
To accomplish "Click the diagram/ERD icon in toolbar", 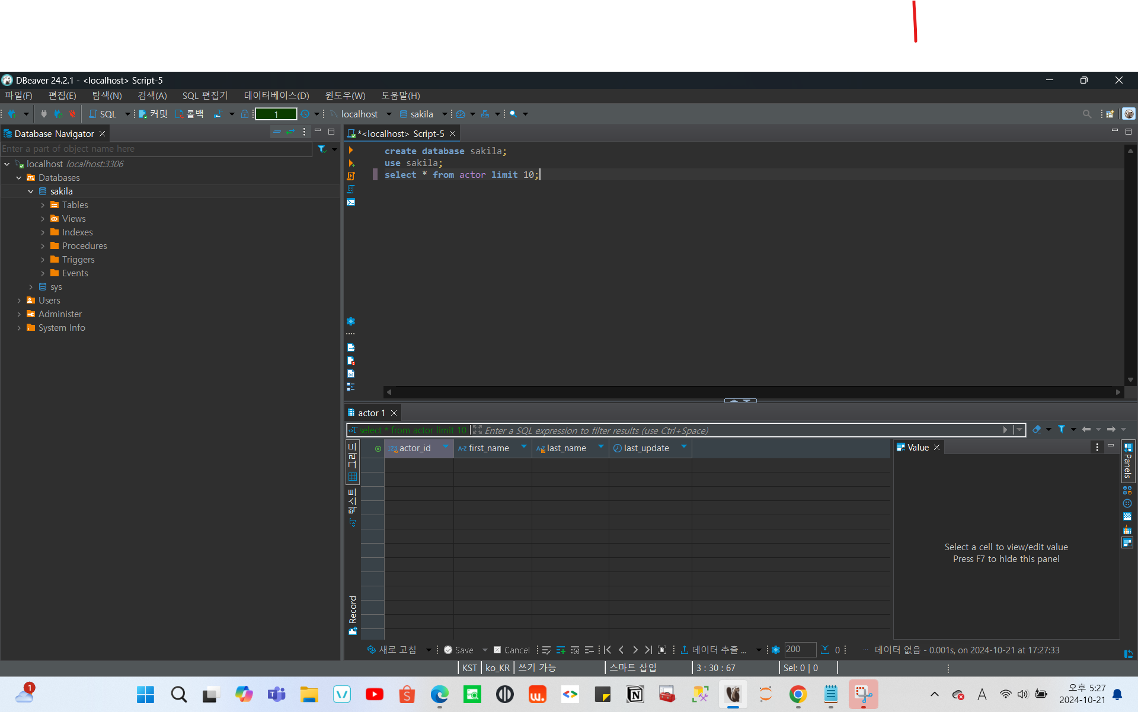I will pyautogui.click(x=485, y=114).
